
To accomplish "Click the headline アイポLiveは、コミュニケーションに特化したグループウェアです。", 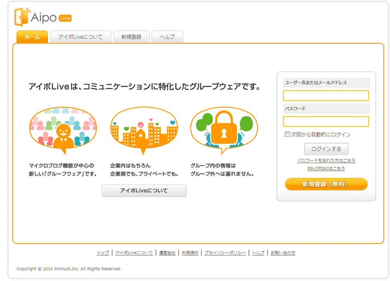I will (x=144, y=86).
